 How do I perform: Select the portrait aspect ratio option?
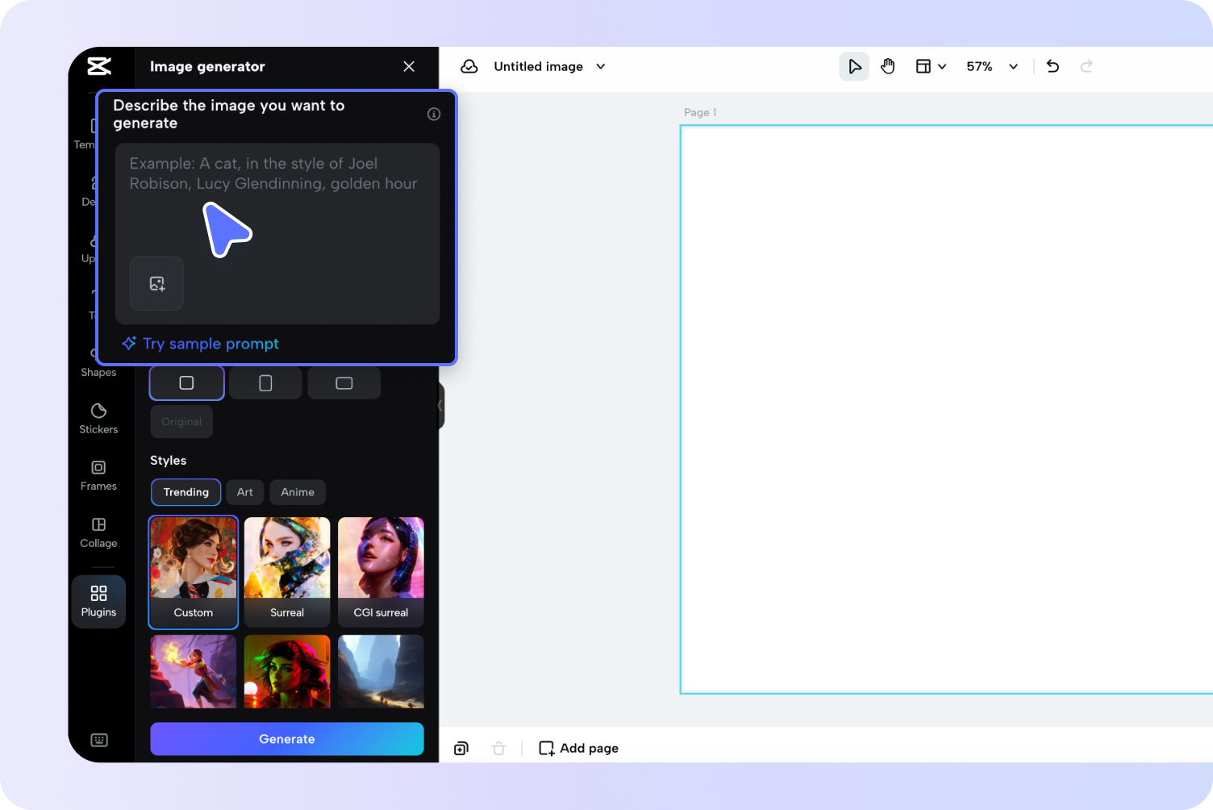[x=265, y=383]
